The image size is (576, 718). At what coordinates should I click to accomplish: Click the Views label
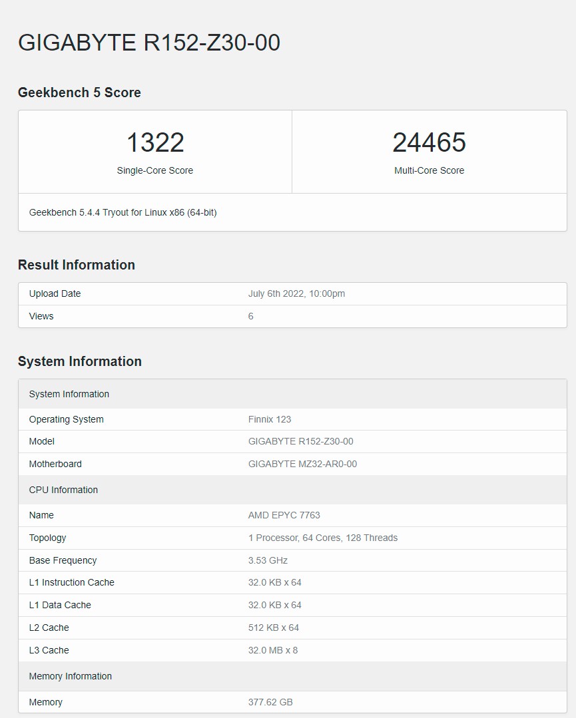coord(41,316)
